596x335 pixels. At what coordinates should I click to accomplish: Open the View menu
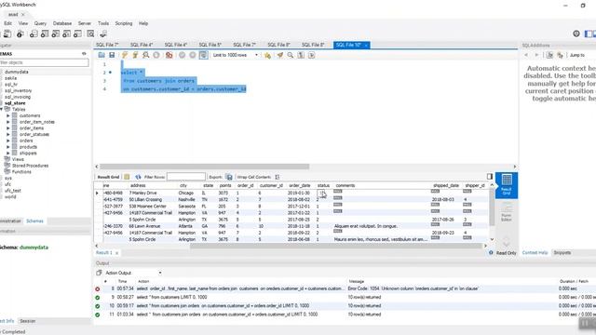click(23, 23)
